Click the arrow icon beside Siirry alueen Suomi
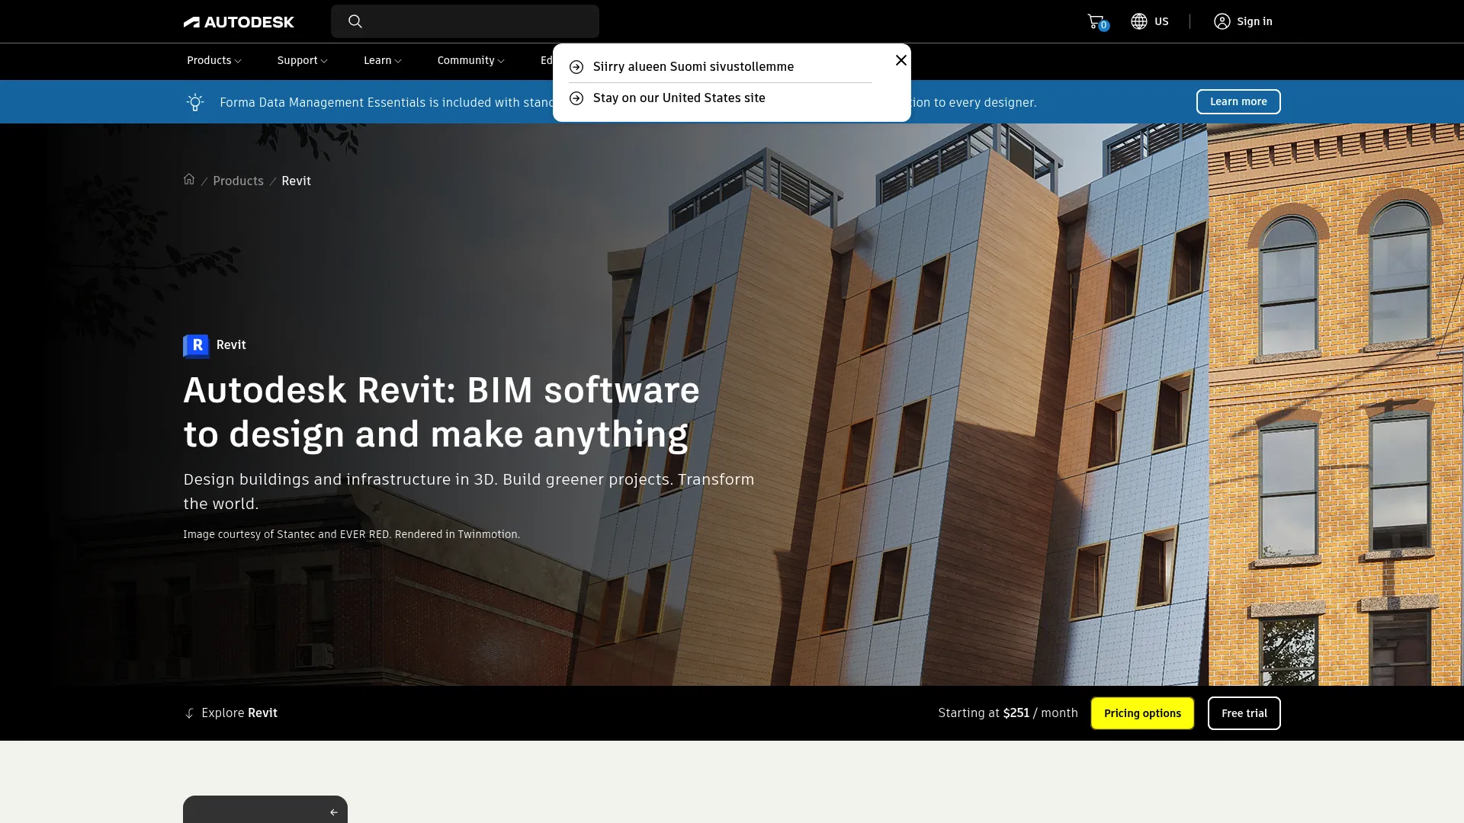The height and width of the screenshot is (823, 1464). [x=576, y=67]
